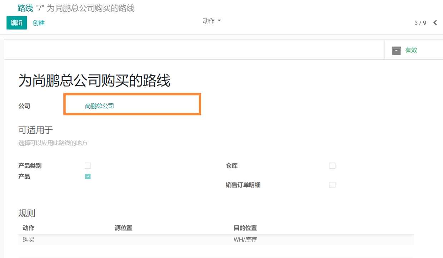The image size is (443, 258).
Task: Tick the 销售订单明细 checkbox
Action: [x=332, y=185]
